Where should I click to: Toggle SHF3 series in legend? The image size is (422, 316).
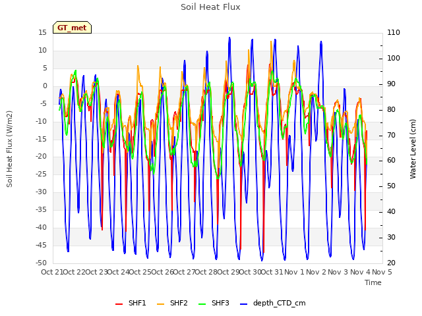214,303
